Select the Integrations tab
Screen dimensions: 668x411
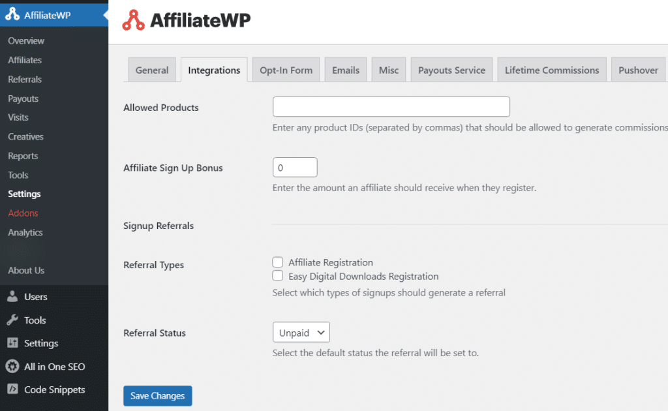pos(214,70)
